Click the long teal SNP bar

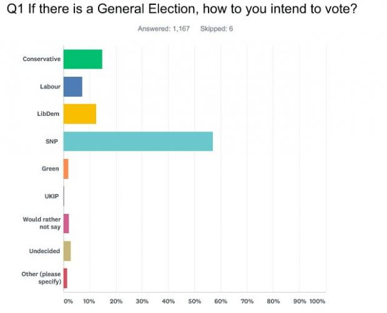[x=138, y=142]
